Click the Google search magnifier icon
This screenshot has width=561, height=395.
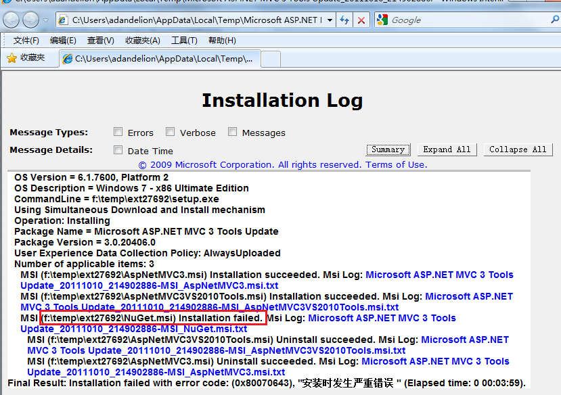[x=554, y=20]
